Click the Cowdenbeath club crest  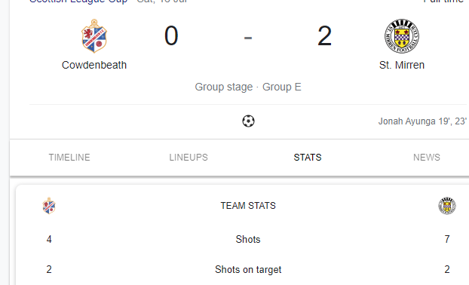(94, 36)
